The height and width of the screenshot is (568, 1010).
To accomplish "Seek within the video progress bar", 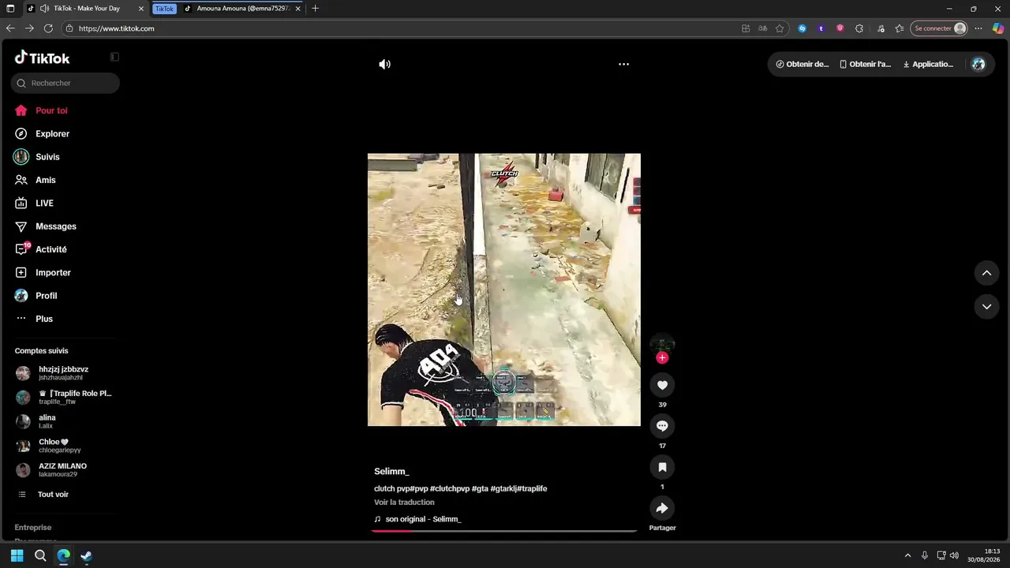I will [x=504, y=531].
